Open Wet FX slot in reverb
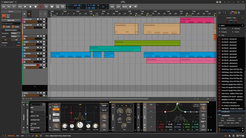246x138 pixels. [x=104, y=110]
